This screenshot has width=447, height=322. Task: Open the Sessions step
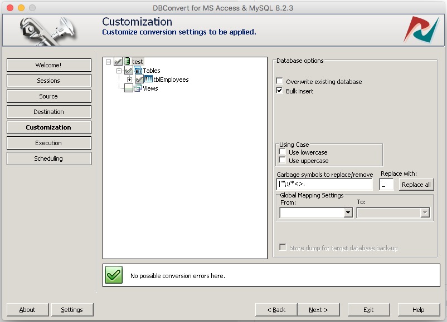point(48,81)
